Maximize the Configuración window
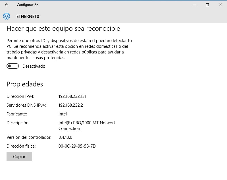 coord(207,5)
